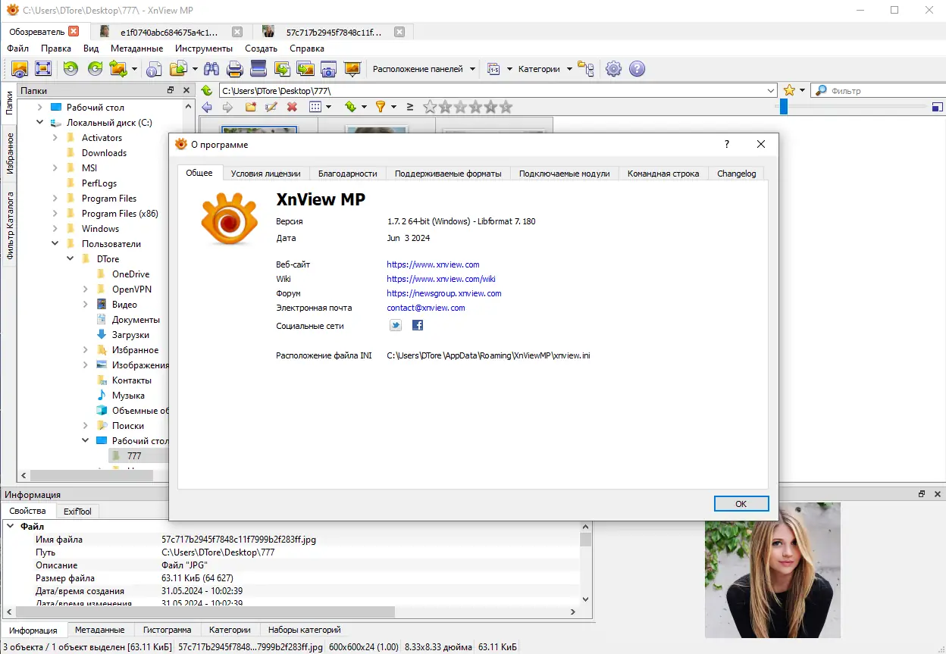This screenshot has width=946, height=654.
Task: Open the Changelog tab
Action: click(x=737, y=174)
